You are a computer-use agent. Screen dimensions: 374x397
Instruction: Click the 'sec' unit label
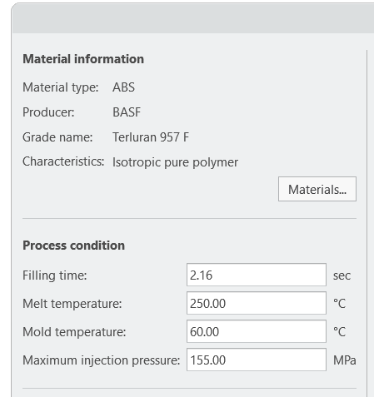pos(342,275)
